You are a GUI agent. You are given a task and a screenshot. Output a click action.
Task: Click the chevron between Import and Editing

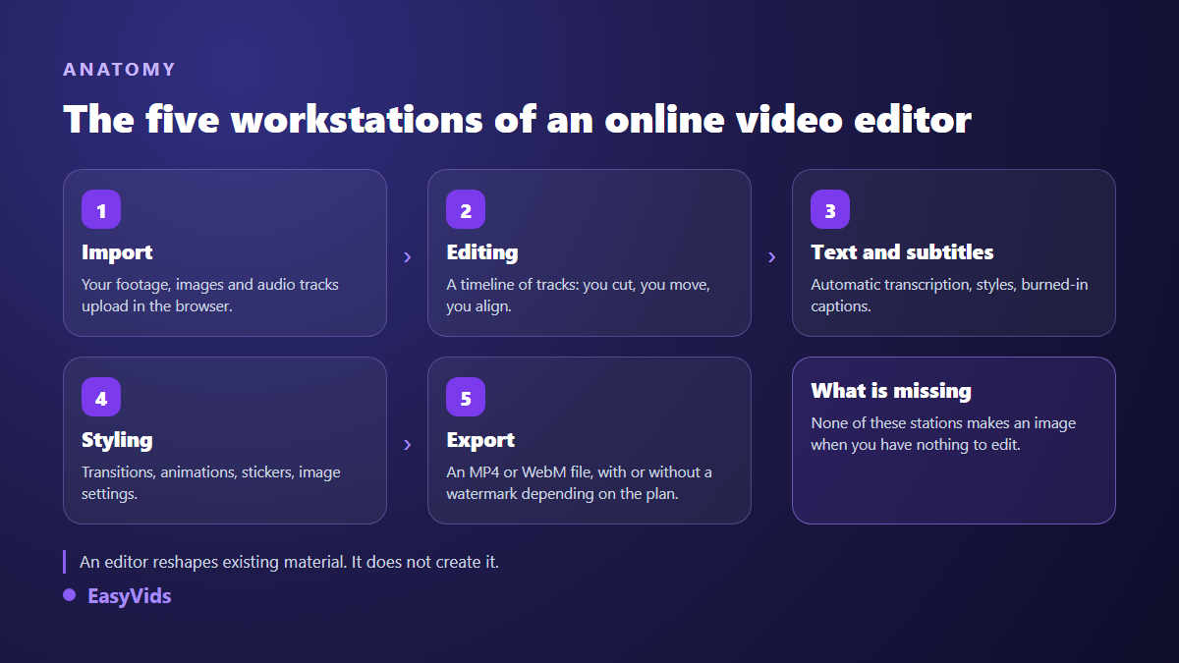tap(407, 256)
